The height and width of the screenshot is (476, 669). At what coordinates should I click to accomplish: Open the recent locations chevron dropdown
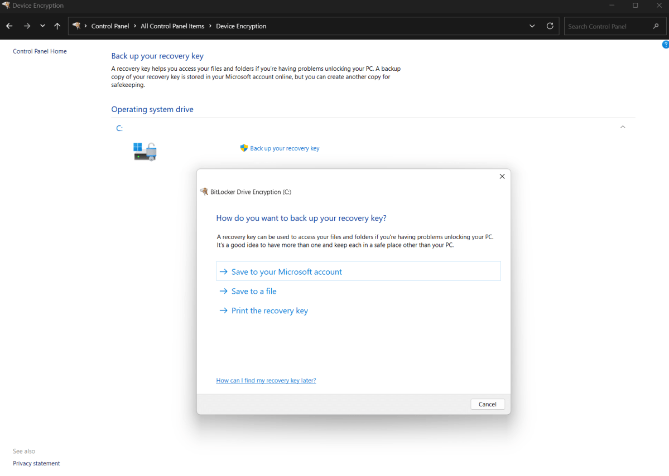(x=42, y=26)
